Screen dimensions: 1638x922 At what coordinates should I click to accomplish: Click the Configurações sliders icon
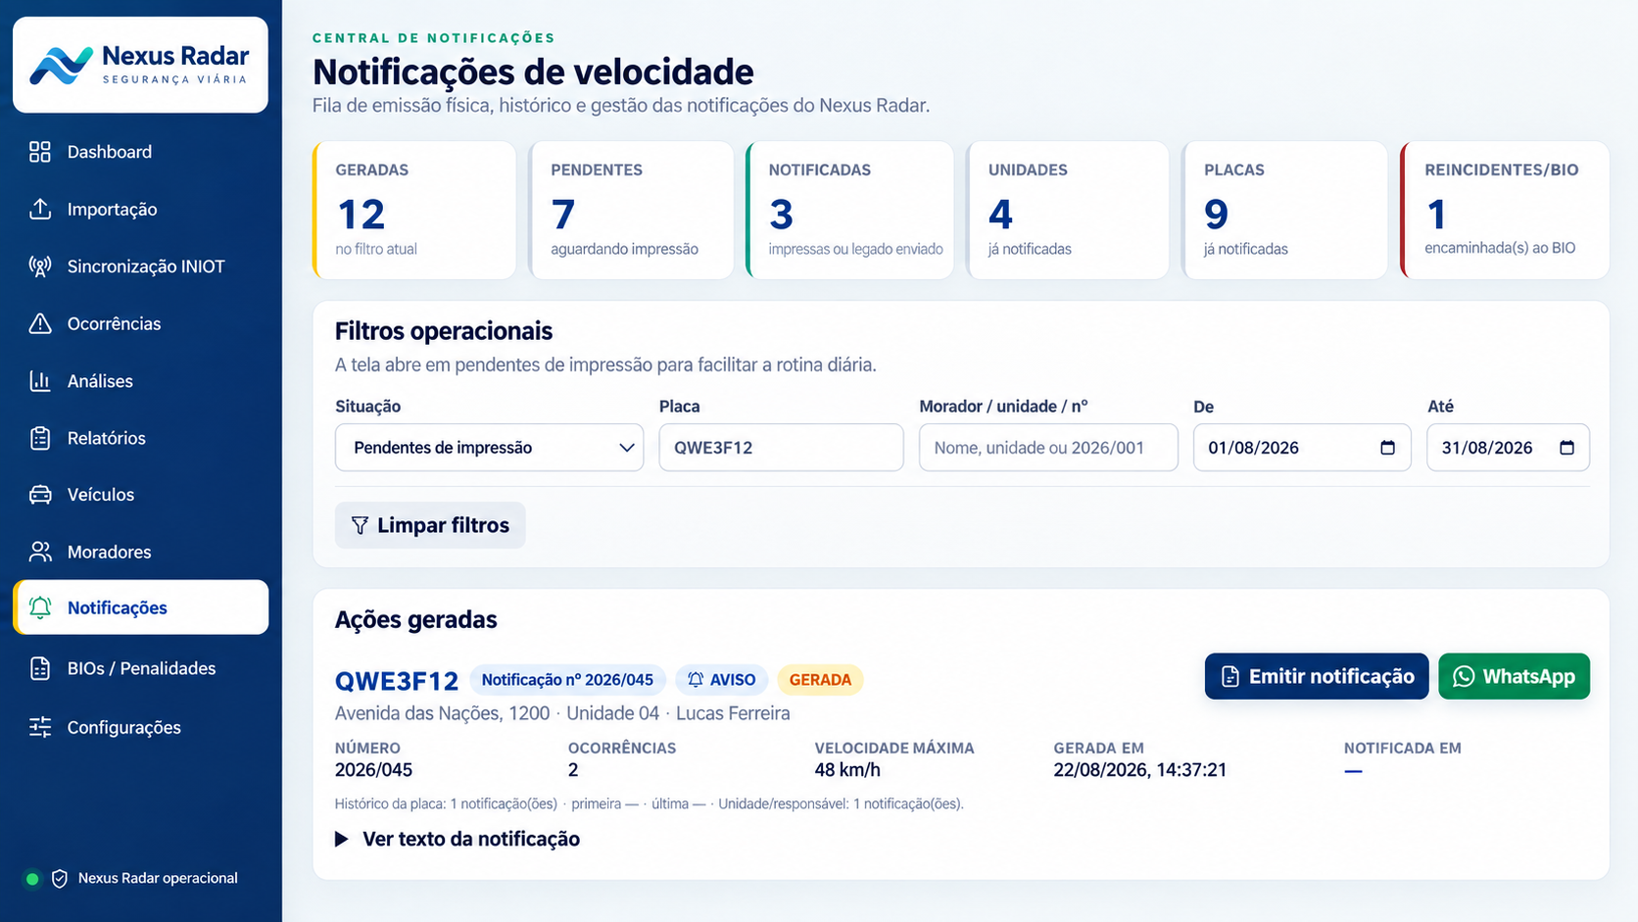(40, 727)
